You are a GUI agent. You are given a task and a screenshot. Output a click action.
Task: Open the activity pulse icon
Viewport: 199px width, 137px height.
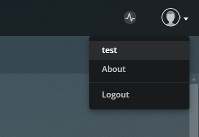click(x=130, y=18)
